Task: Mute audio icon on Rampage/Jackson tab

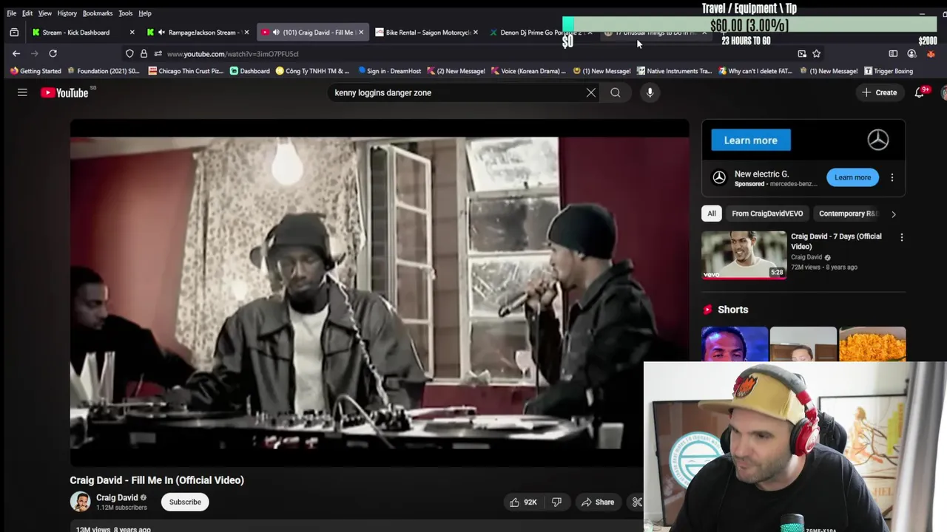Action: click(x=161, y=33)
